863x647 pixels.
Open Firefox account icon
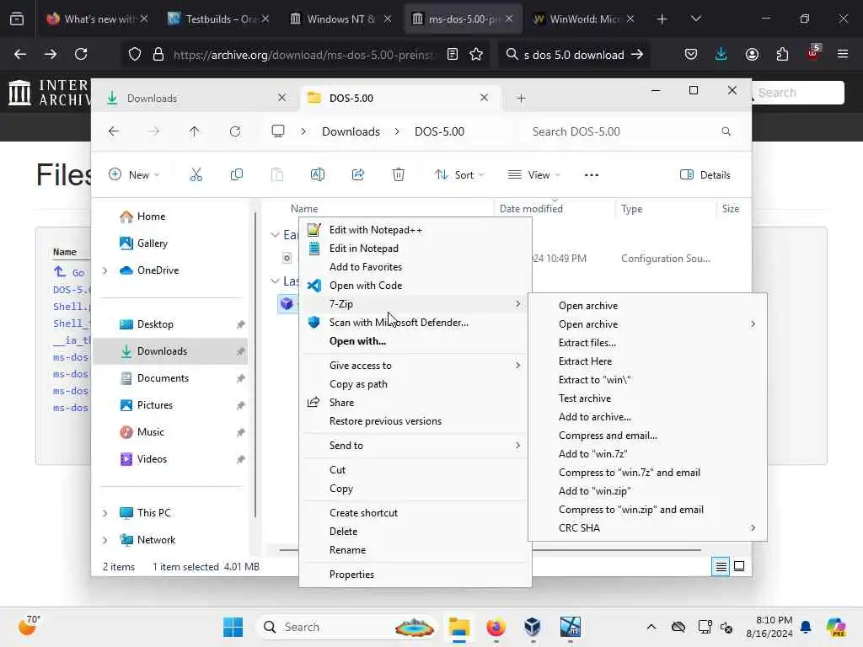(752, 54)
